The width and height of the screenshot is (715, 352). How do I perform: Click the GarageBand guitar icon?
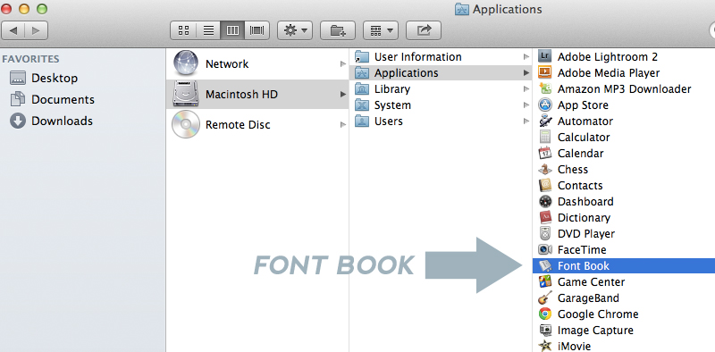[545, 298]
